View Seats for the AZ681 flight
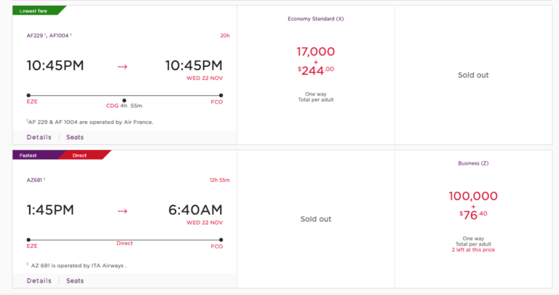 click(75, 280)
